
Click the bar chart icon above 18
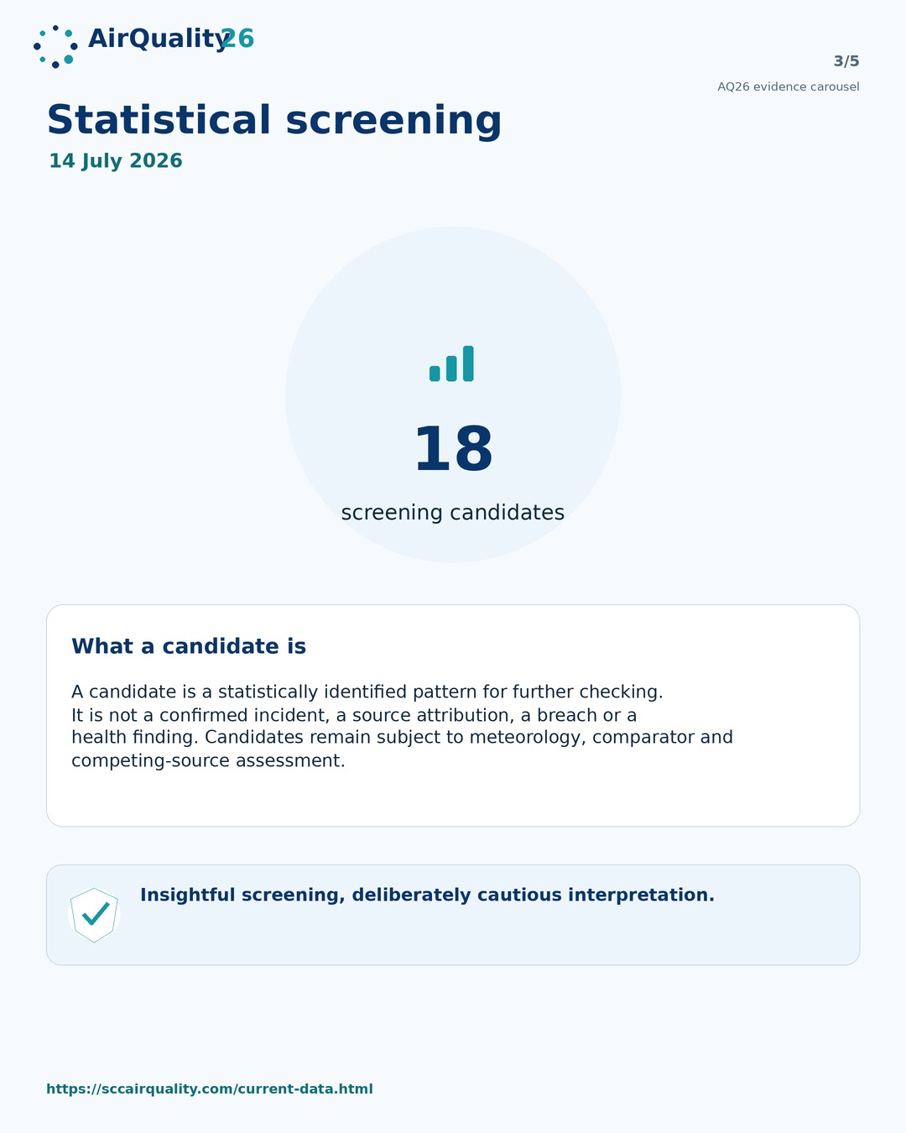click(x=452, y=363)
